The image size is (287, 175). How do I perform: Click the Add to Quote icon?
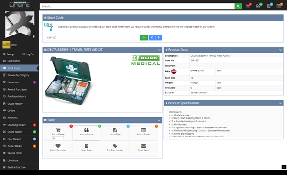87,130
